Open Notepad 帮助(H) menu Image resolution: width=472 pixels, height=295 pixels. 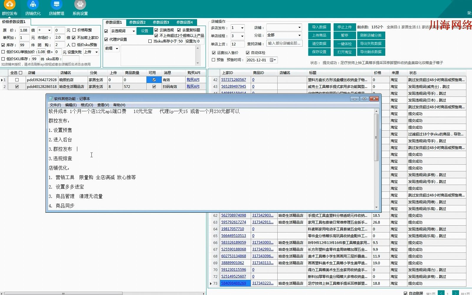119,105
